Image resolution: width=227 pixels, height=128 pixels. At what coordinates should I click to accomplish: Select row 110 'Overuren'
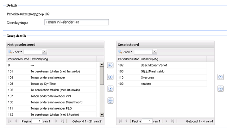click(162, 77)
